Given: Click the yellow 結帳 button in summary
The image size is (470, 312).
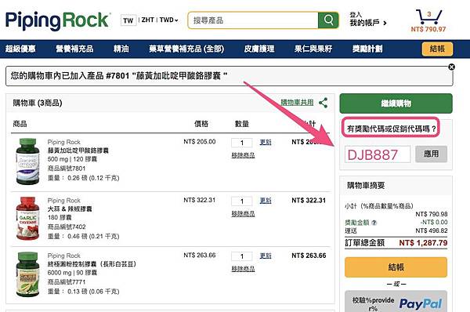Looking at the screenshot, I should [x=396, y=267].
